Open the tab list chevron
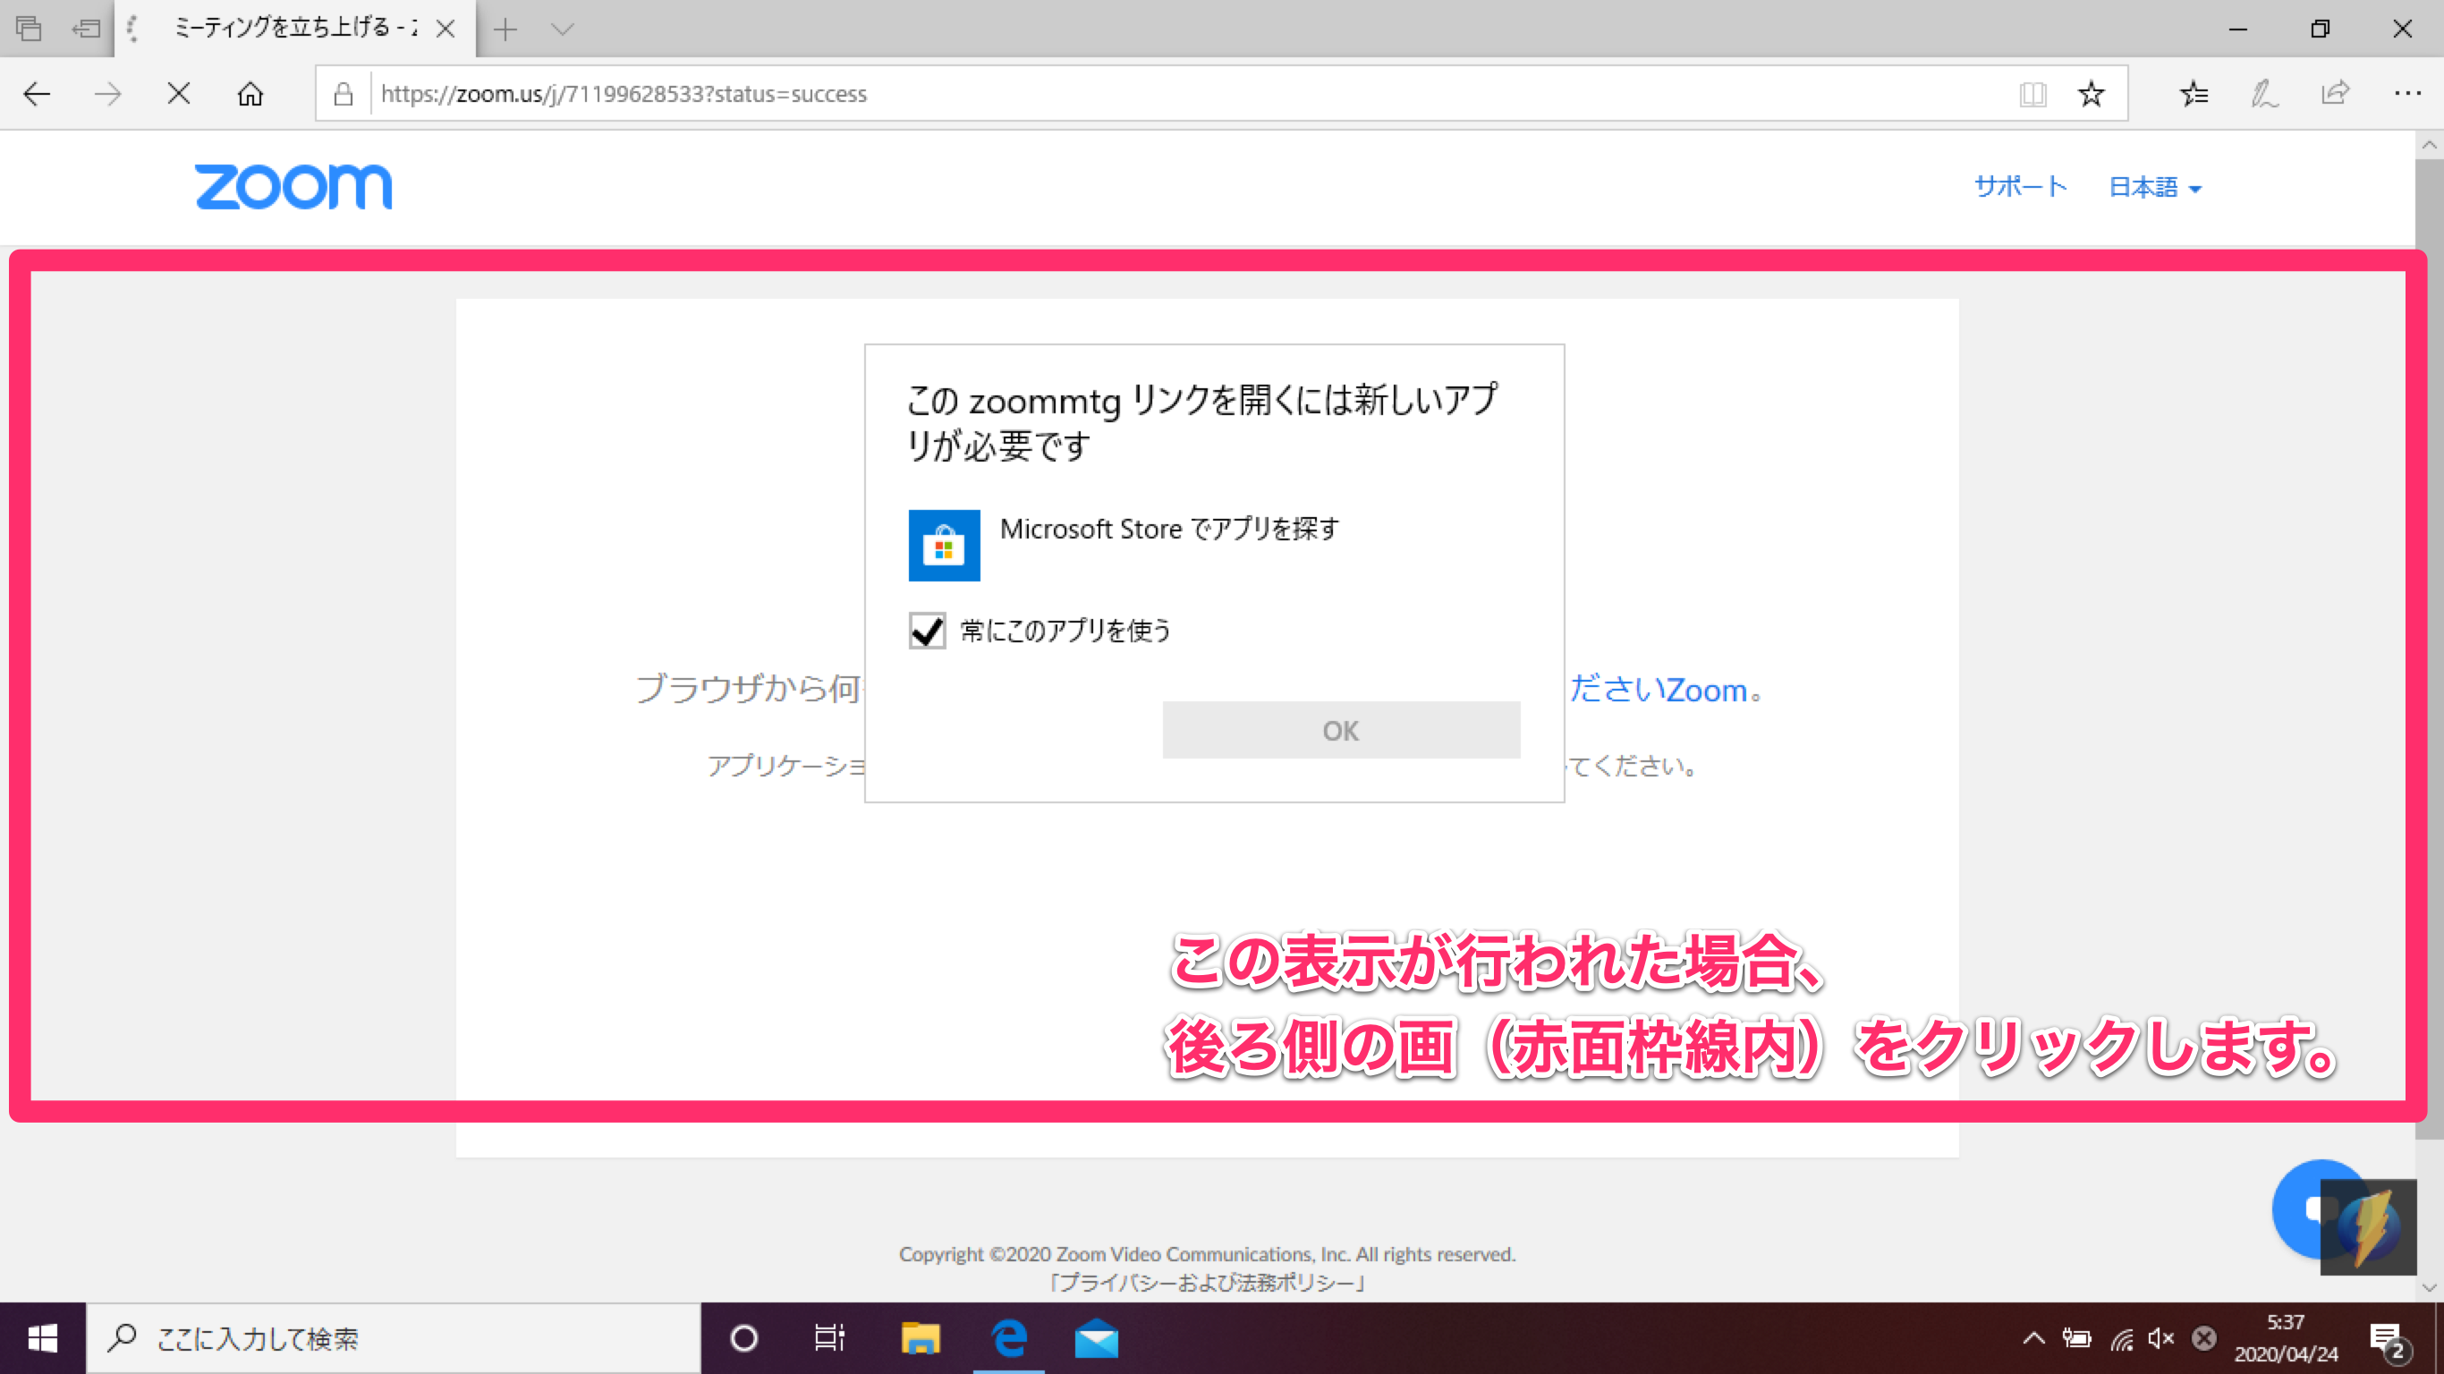The width and height of the screenshot is (2444, 1374). (x=563, y=30)
